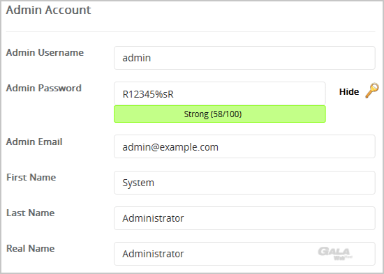Click the Last Name input field

tap(244, 218)
